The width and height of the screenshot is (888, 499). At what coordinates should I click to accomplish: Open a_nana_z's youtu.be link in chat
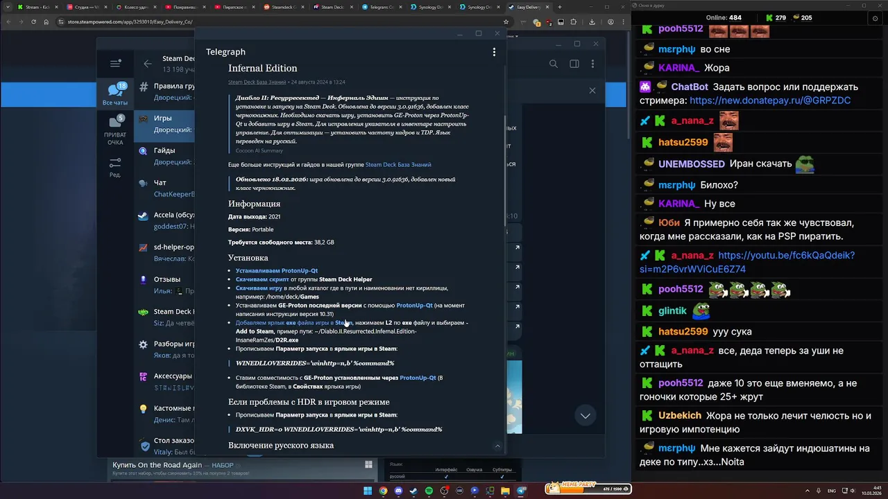[747, 262]
